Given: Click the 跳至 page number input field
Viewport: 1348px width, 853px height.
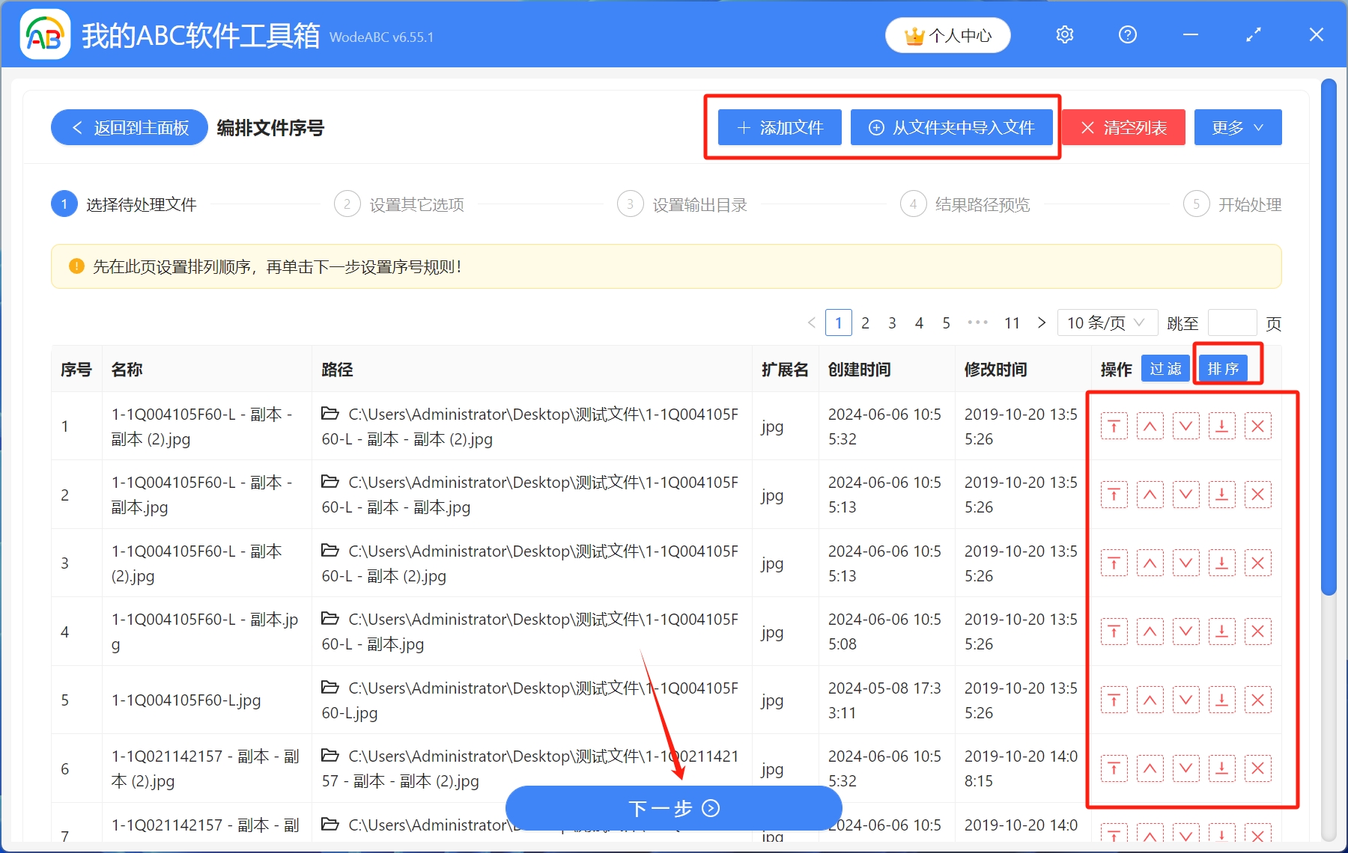Looking at the screenshot, I should point(1233,322).
